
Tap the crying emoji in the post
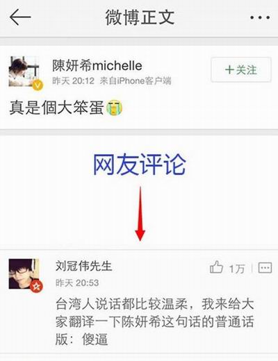click(x=114, y=108)
